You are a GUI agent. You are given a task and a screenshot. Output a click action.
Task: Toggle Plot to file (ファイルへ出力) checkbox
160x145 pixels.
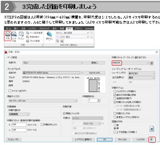10,91
